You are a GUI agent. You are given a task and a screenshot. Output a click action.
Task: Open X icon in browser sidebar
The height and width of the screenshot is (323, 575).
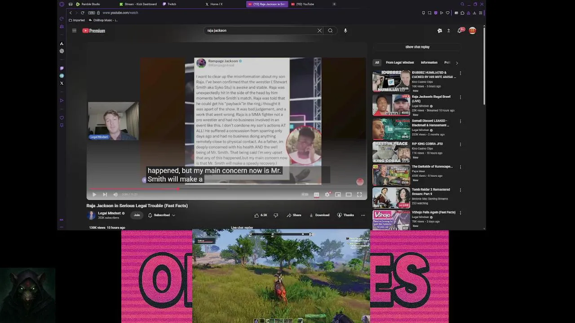click(62, 83)
